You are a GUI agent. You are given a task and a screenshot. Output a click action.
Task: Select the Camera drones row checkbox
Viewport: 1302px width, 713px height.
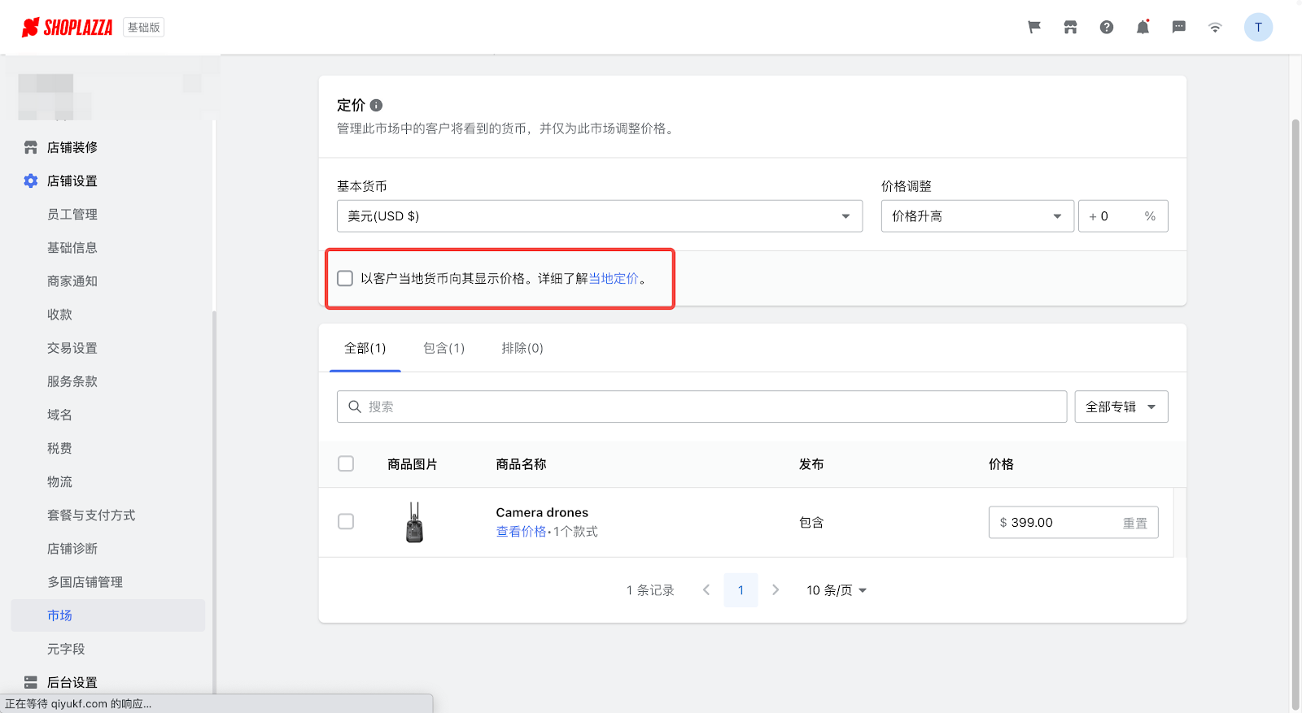[x=346, y=522]
